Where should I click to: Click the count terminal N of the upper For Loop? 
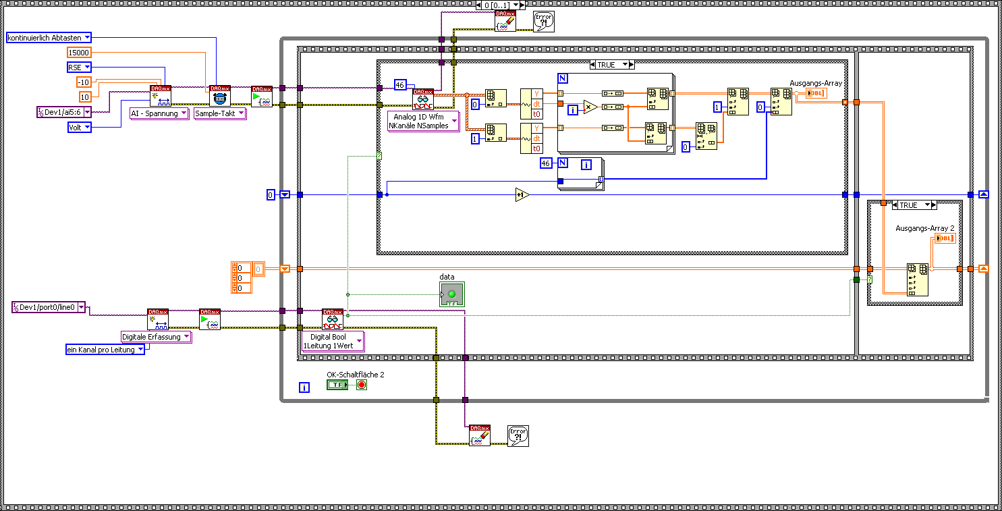(x=563, y=78)
